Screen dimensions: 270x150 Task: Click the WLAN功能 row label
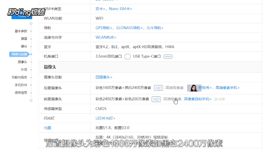pos(53,18)
